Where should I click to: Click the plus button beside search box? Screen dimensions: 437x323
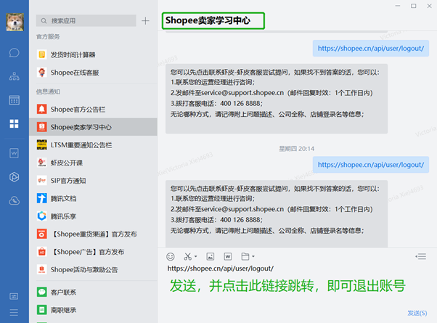point(145,21)
